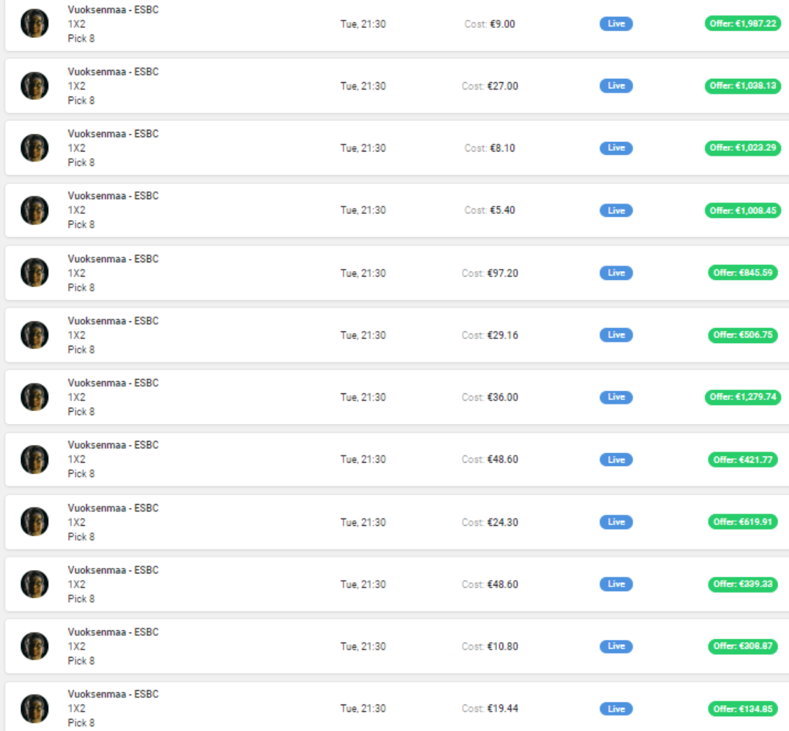The image size is (789, 731).
Task: Click the Offer: €308.87 button
Action: pos(743,646)
